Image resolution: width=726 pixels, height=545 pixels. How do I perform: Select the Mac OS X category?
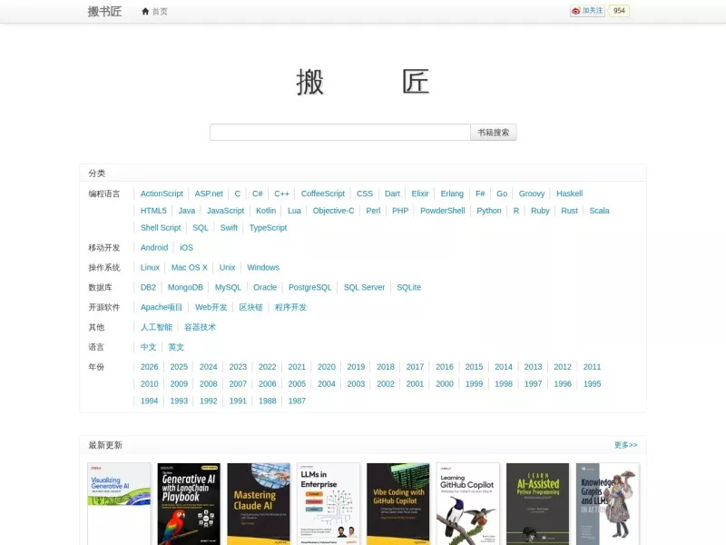click(x=190, y=267)
